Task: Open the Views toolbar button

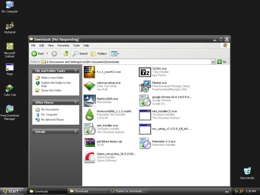Action: (114, 54)
